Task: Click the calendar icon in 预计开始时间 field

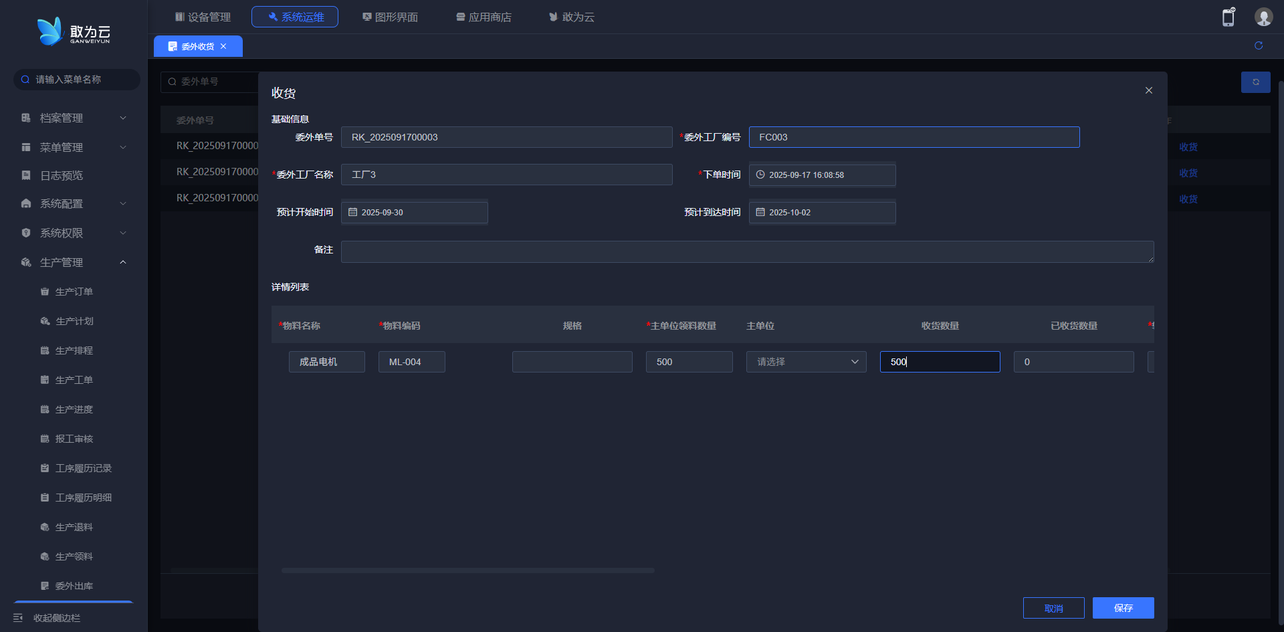Action: coord(352,212)
